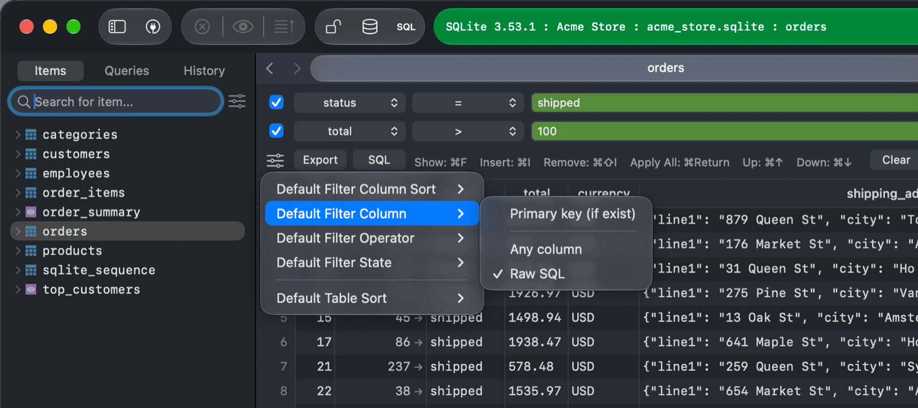Click the Clear filters button
The image size is (918, 408).
[895, 160]
